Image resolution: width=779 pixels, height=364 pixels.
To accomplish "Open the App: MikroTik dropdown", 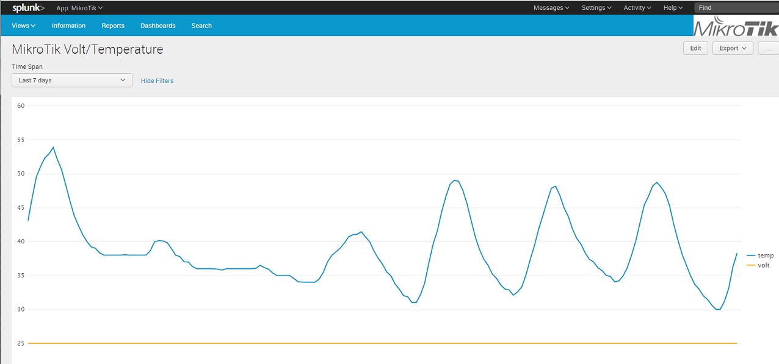I will coord(79,8).
